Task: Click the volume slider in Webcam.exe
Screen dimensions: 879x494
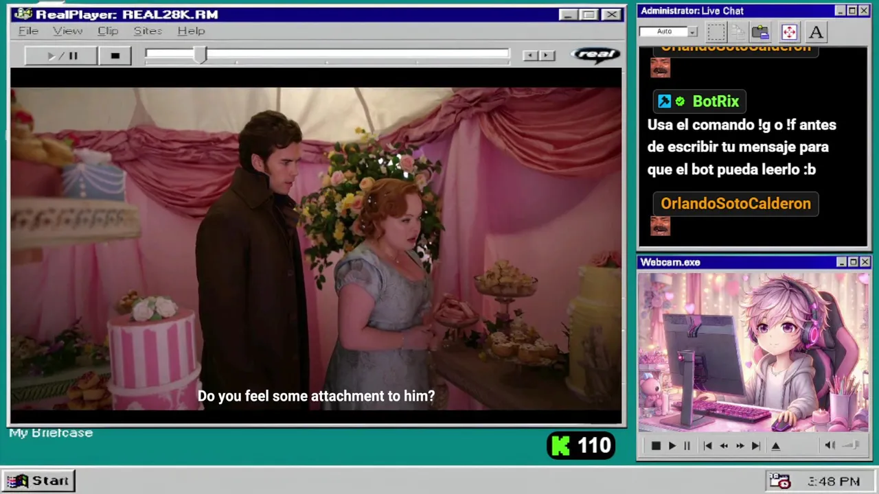Action: tap(851, 445)
